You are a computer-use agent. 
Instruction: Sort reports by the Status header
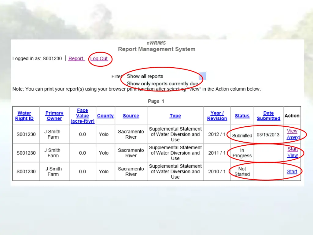click(x=242, y=116)
